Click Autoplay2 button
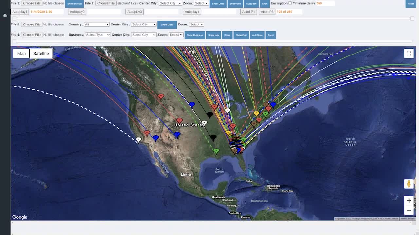 [77, 12]
